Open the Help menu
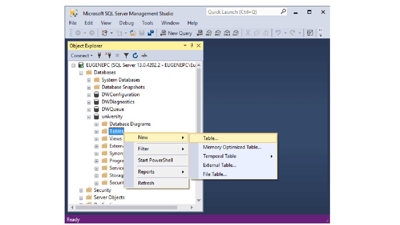This screenshot has height=225, width=400. click(x=192, y=23)
